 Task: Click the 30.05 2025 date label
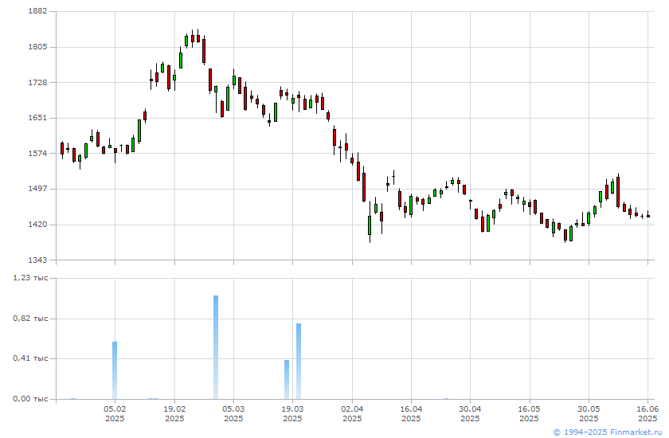(x=589, y=413)
